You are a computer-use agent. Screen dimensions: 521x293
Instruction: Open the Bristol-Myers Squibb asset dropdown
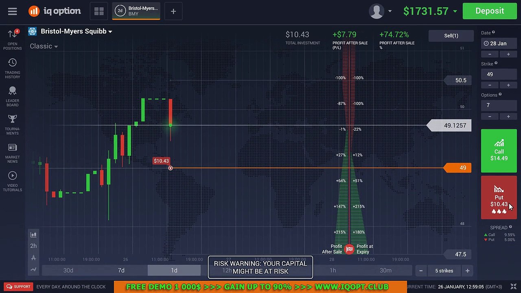tap(77, 31)
